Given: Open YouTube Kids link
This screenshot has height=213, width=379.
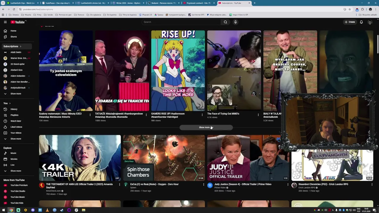Looking at the screenshot, I should tap(16, 203).
